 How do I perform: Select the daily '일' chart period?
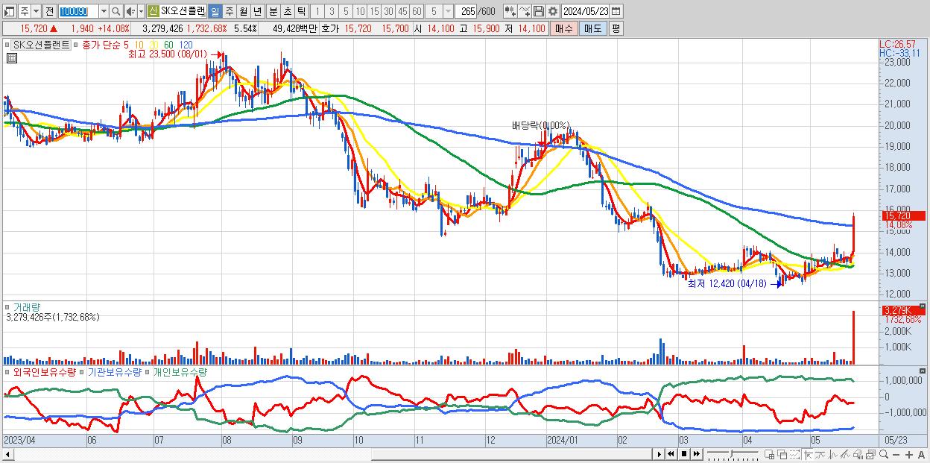point(215,11)
